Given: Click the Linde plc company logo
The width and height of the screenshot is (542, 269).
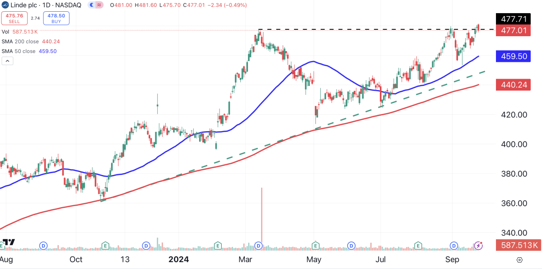Looking at the screenshot, I should 5,5.
